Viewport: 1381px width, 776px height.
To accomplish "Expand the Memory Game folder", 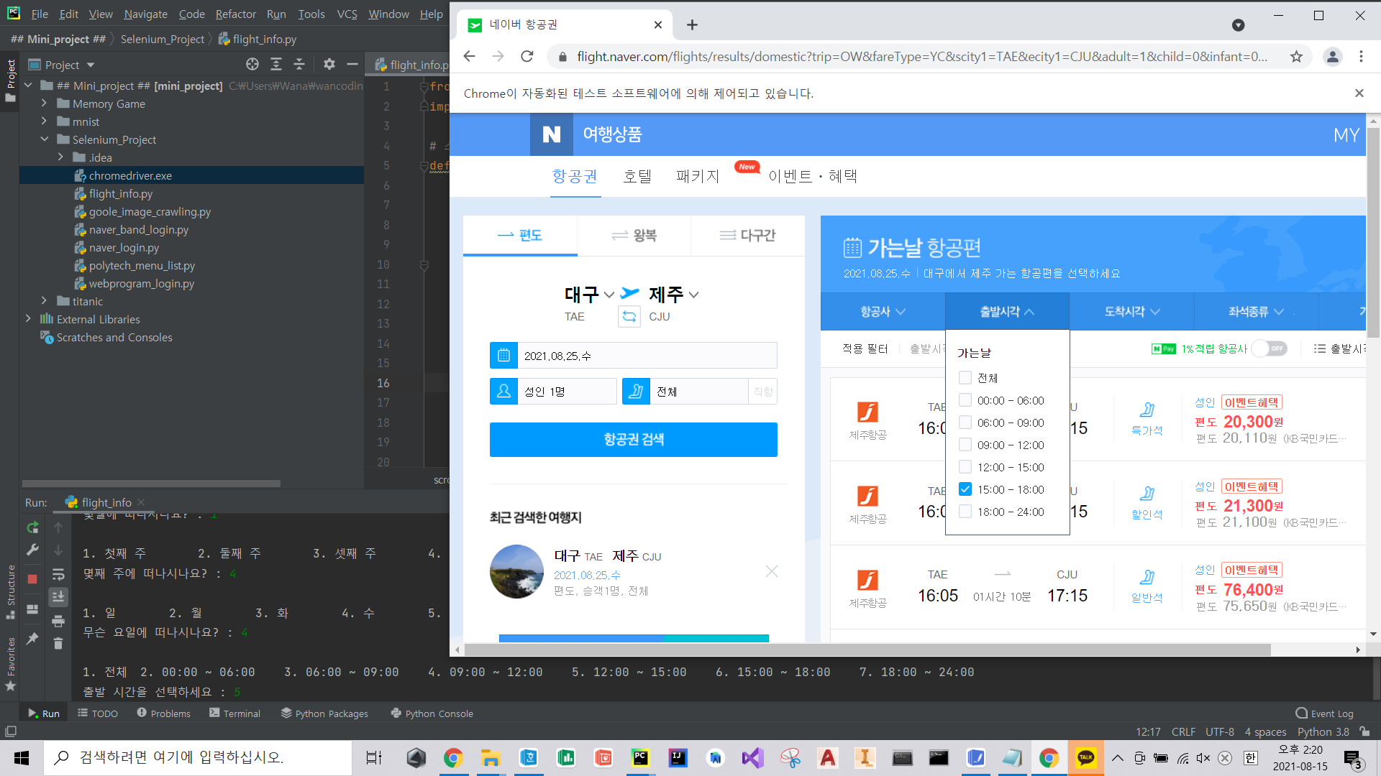I will click(44, 103).
